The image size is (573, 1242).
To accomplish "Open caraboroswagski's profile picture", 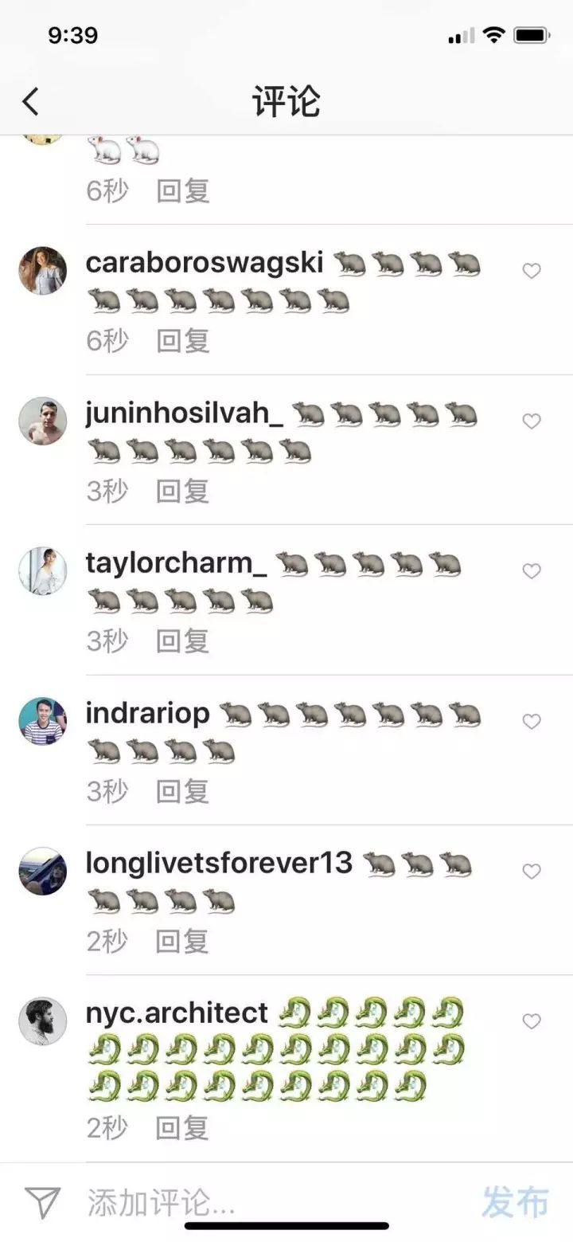I will click(43, 271).
